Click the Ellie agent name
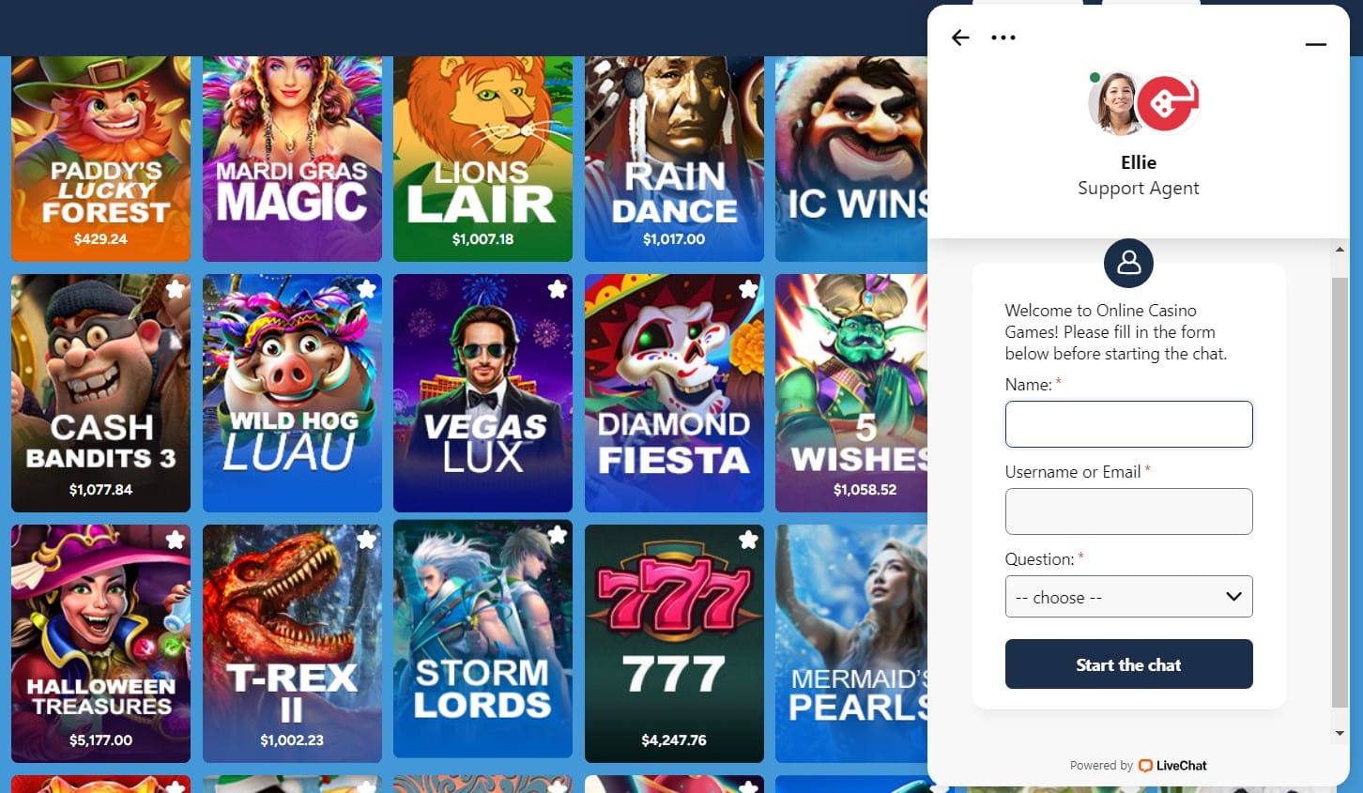 coord(1138,162)
